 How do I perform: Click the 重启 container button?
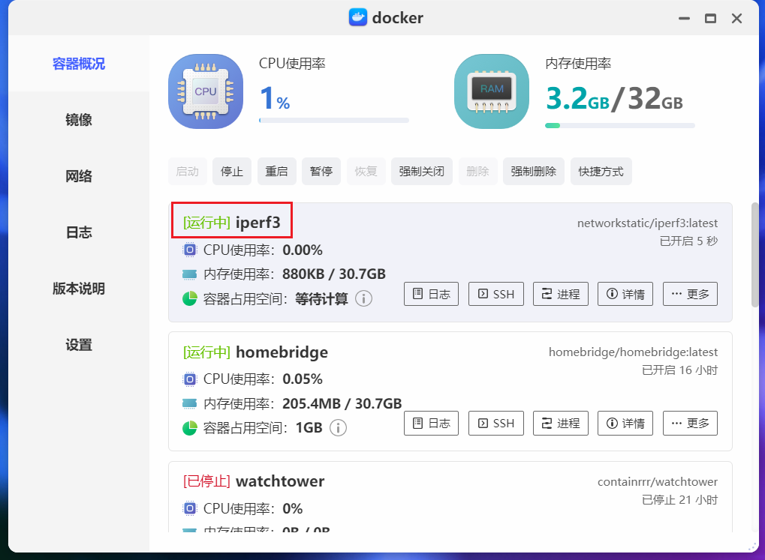click(x=276, y=172)
